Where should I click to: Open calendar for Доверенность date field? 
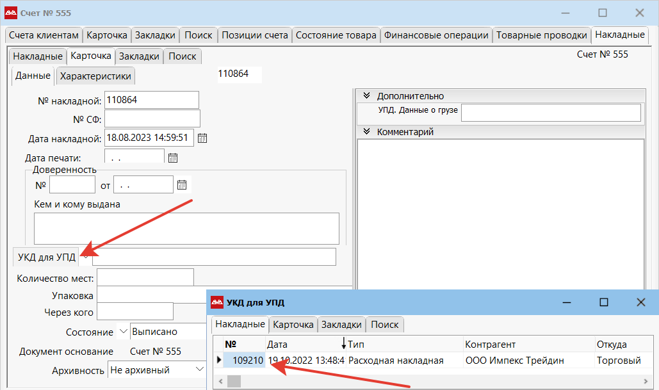(x=182, y=185)
